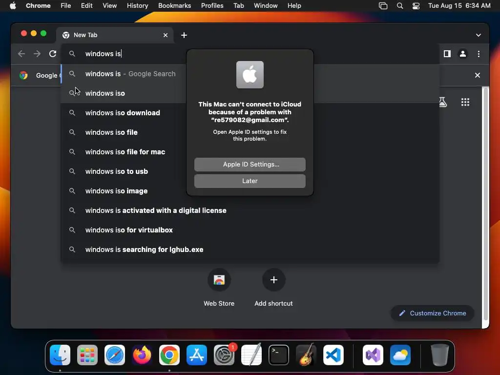Select "windows is activated with a digital license"

point(250,210)
